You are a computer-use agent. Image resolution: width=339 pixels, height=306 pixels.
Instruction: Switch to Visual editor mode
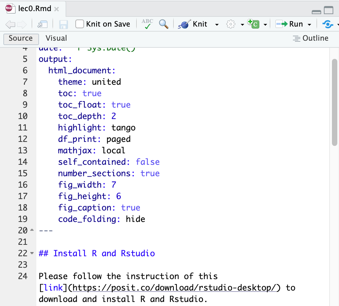coord(56,38)
